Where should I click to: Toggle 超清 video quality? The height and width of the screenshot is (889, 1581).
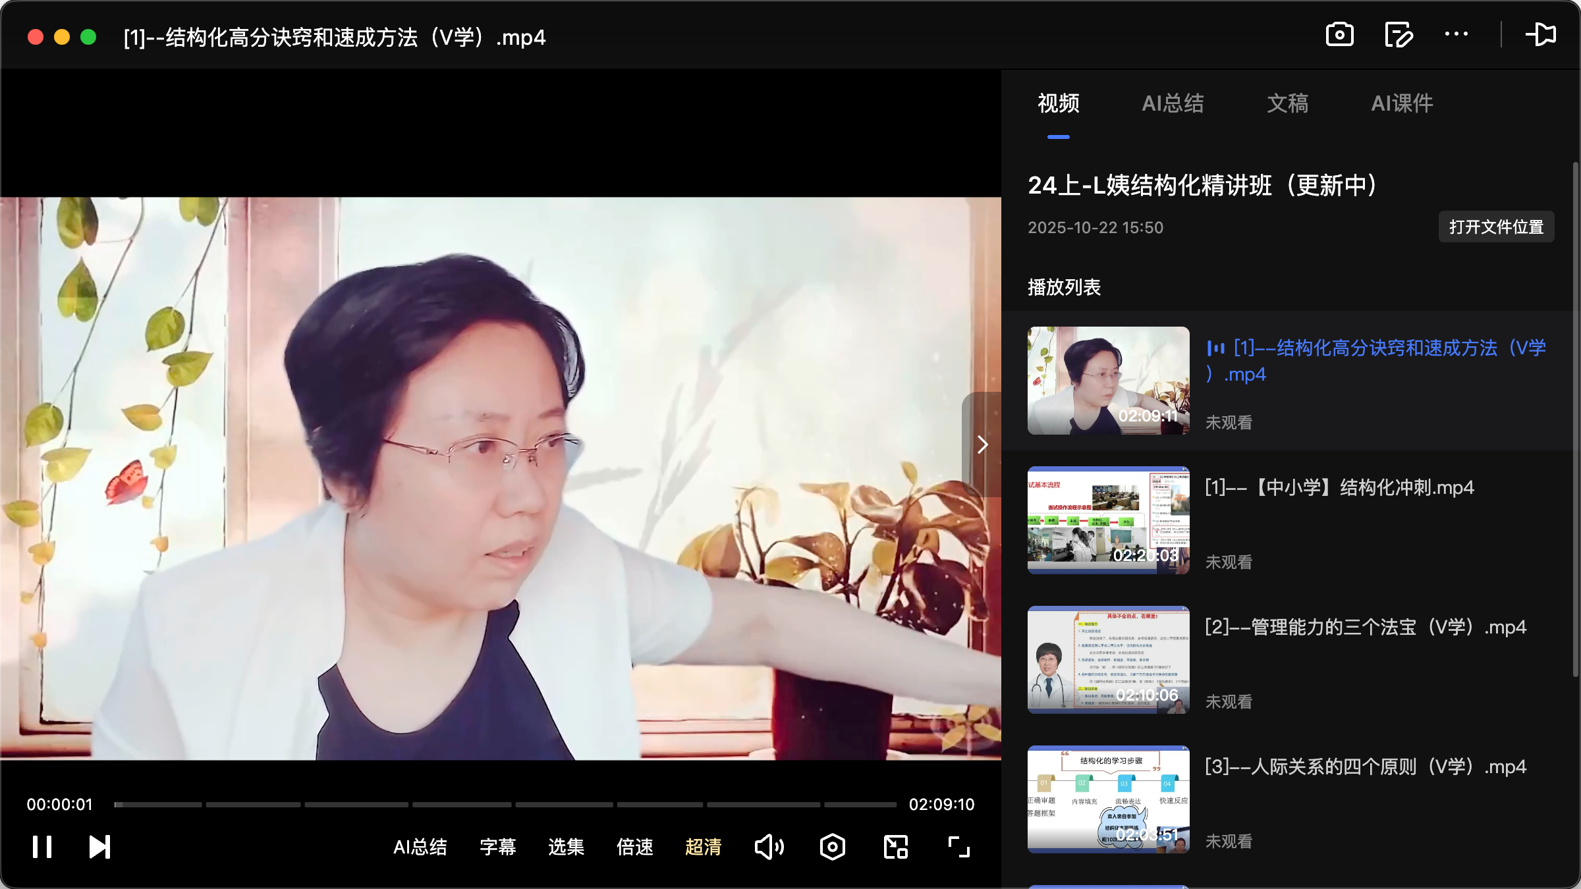(704, 848)
